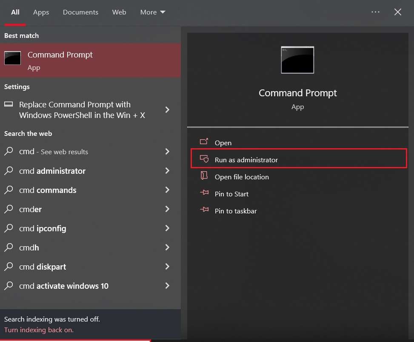The image size is (414, 342).
Task: Click search icon beside cmd See web results
Action: click(x=9, y=151)
